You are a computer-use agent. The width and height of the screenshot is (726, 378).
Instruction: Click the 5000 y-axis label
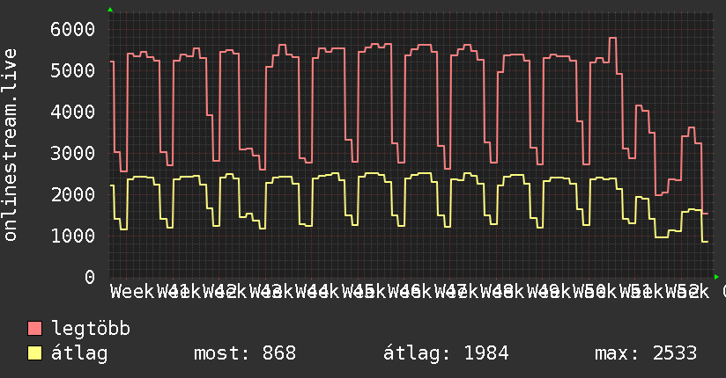pos(73,70)
